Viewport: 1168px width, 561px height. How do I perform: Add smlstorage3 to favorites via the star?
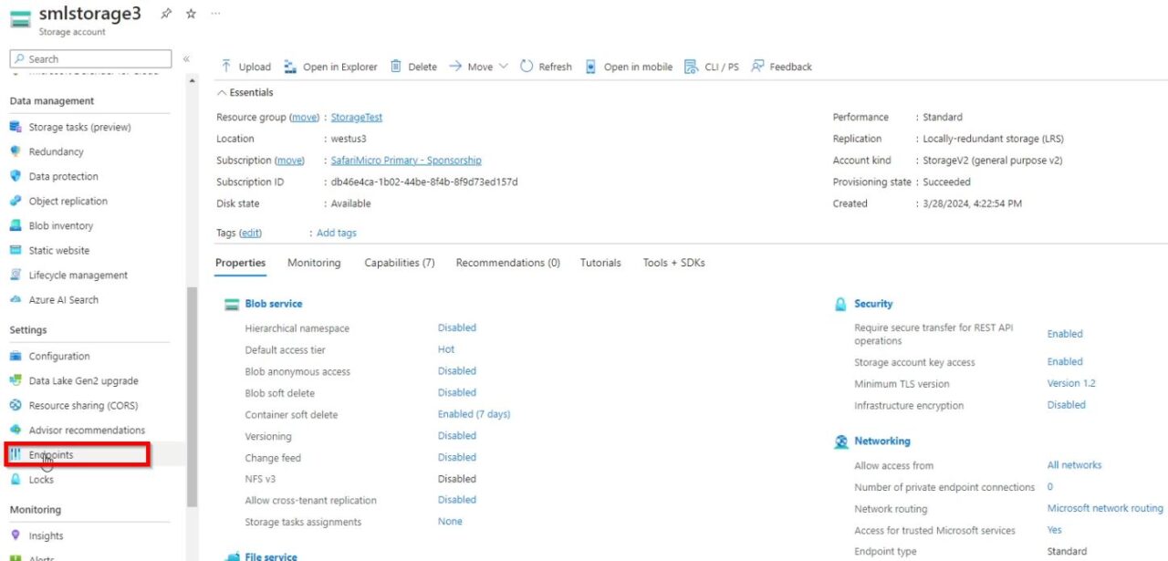(190, 13)
